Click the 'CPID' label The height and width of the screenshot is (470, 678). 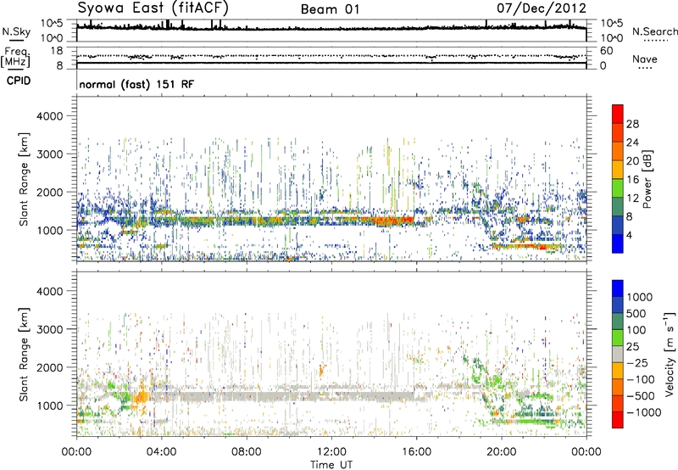[x=19, y=81]
